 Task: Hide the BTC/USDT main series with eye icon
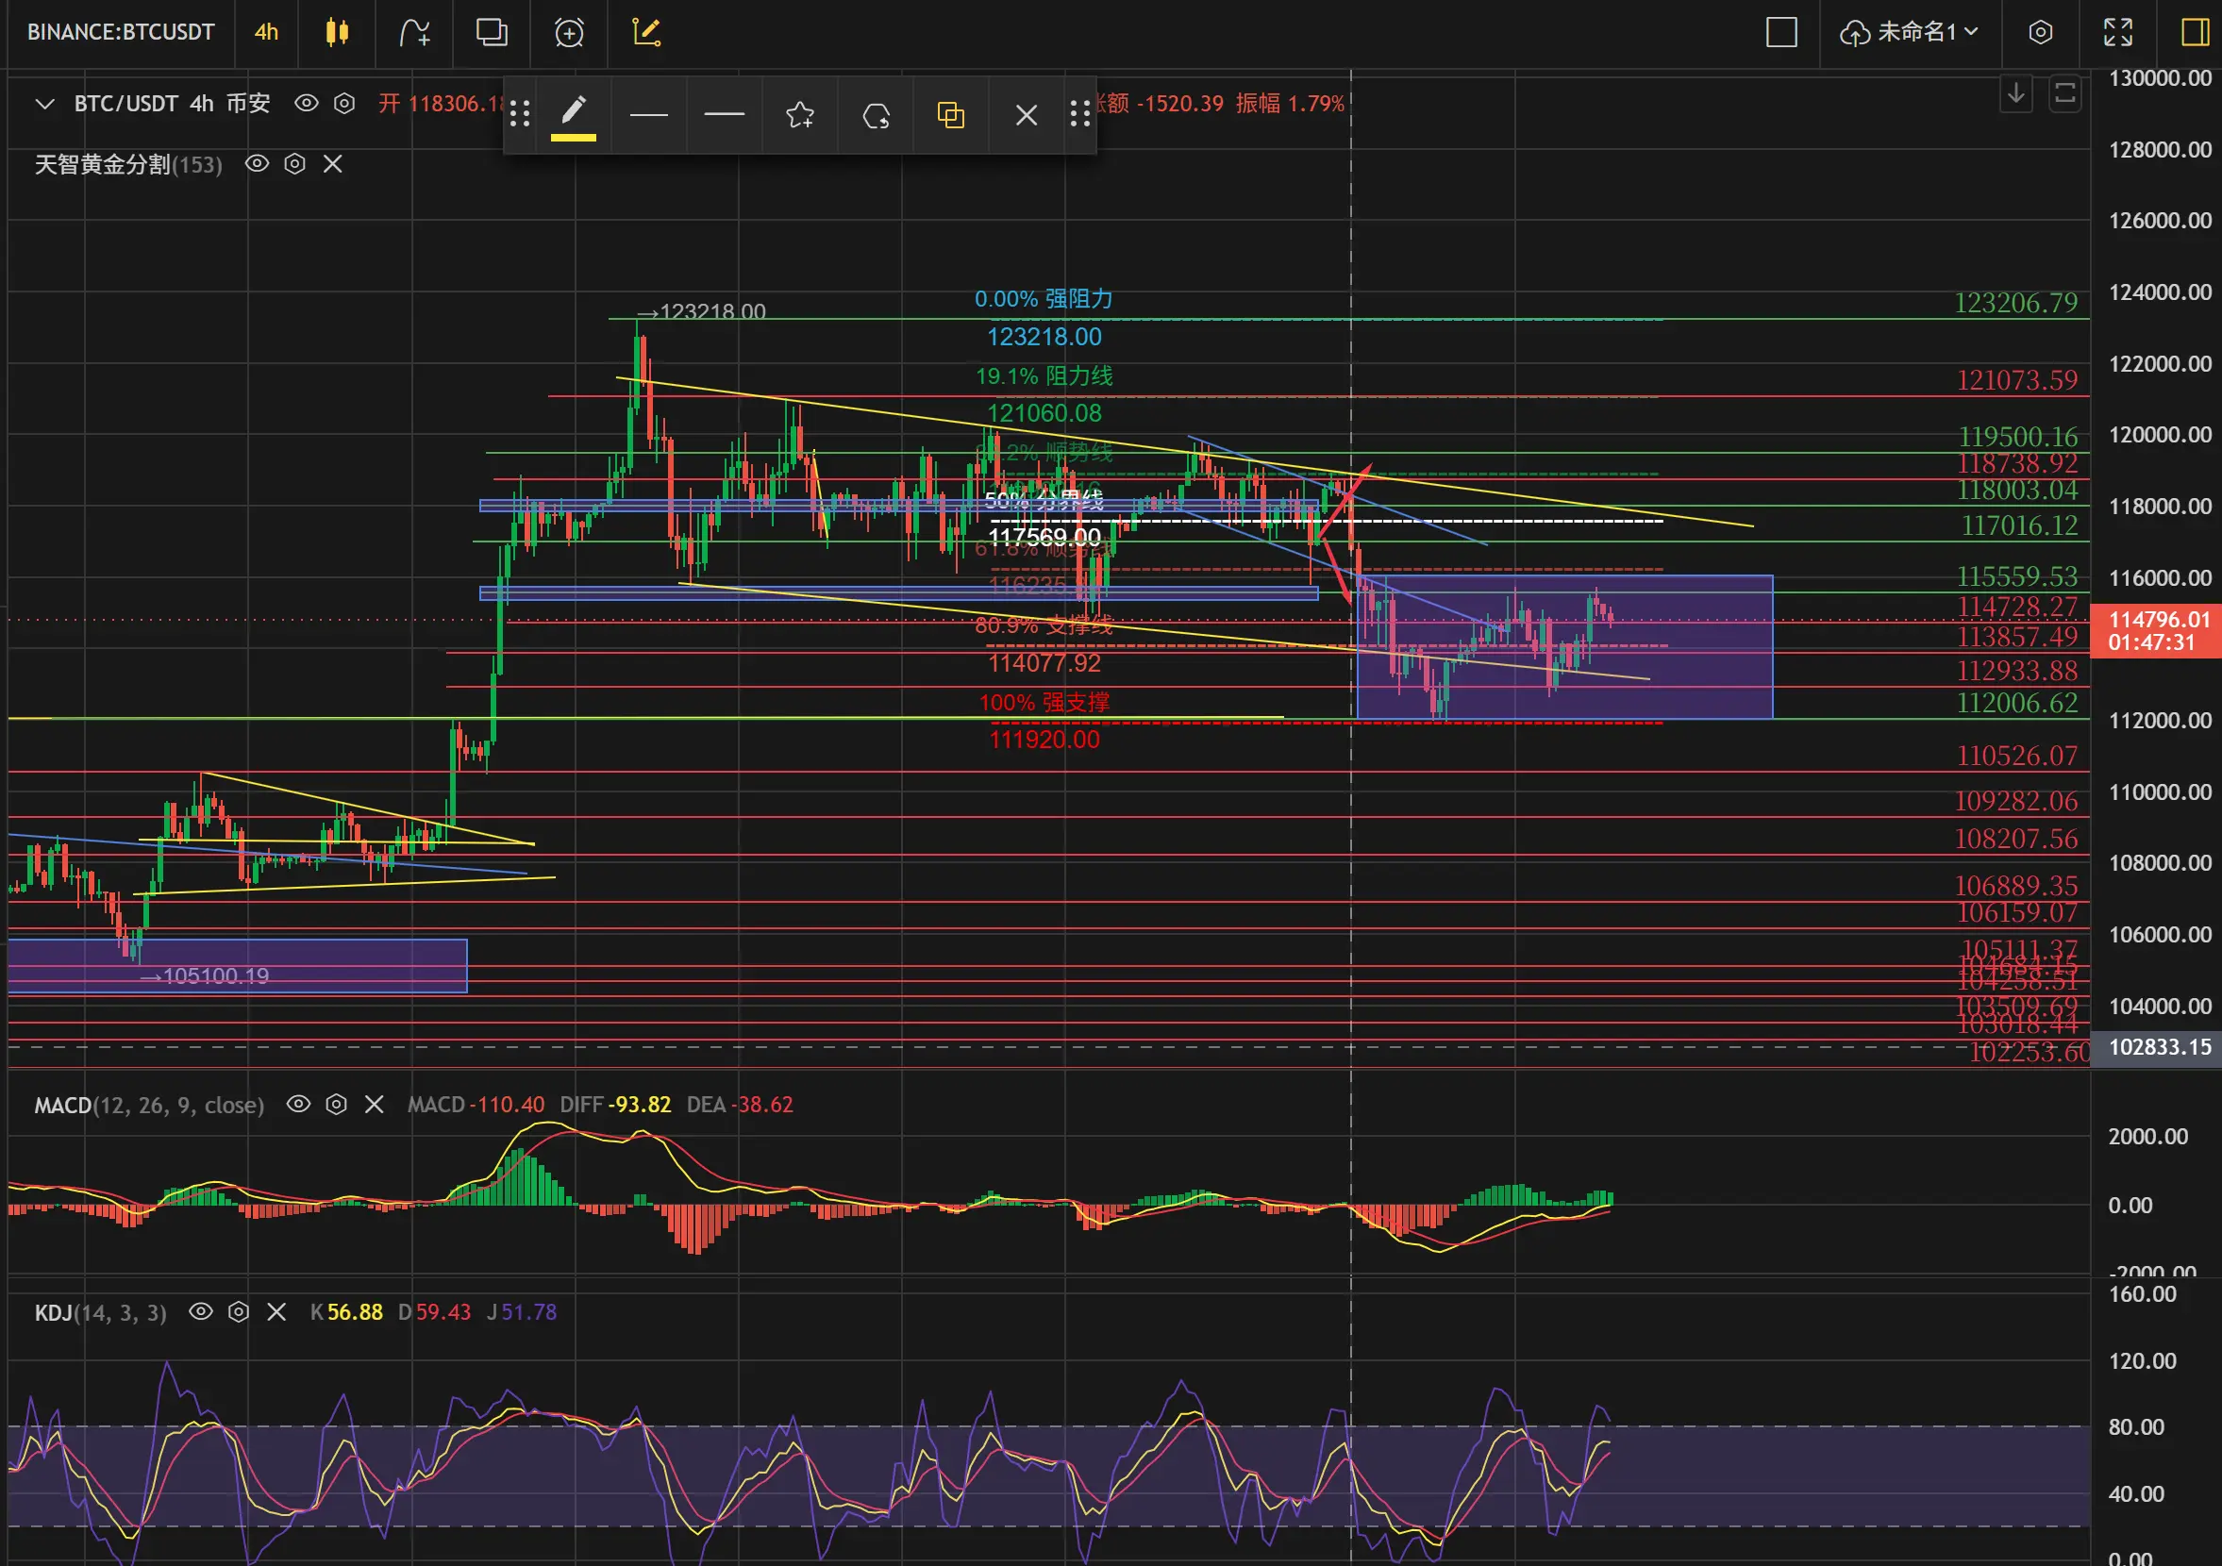(x=306, y=103)
